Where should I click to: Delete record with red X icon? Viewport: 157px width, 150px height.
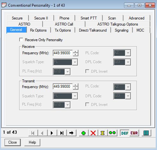(x=93, y=133)
